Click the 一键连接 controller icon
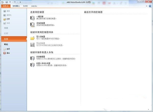Viewport: 153px width, 112px height. point(32,18)
